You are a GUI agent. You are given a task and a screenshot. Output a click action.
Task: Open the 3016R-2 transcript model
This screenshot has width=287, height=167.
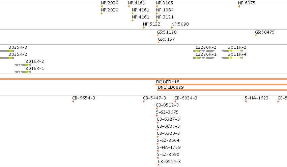(23, 65)
